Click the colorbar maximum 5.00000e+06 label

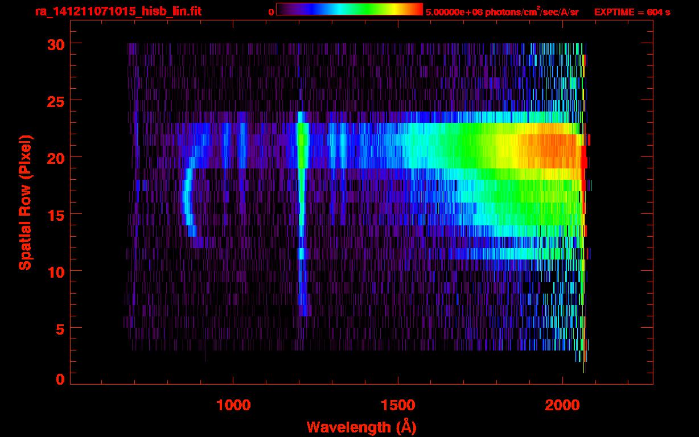pos(502,11)
